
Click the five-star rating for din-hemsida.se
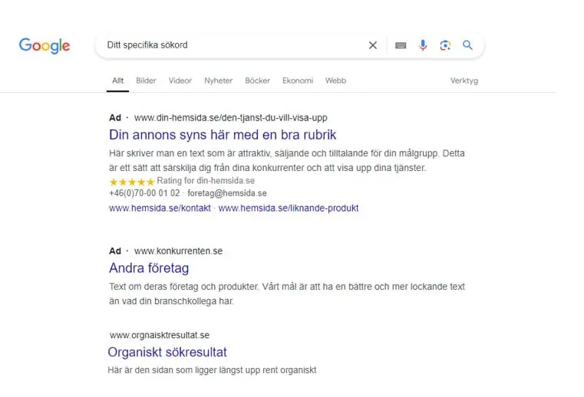(132, 182)
